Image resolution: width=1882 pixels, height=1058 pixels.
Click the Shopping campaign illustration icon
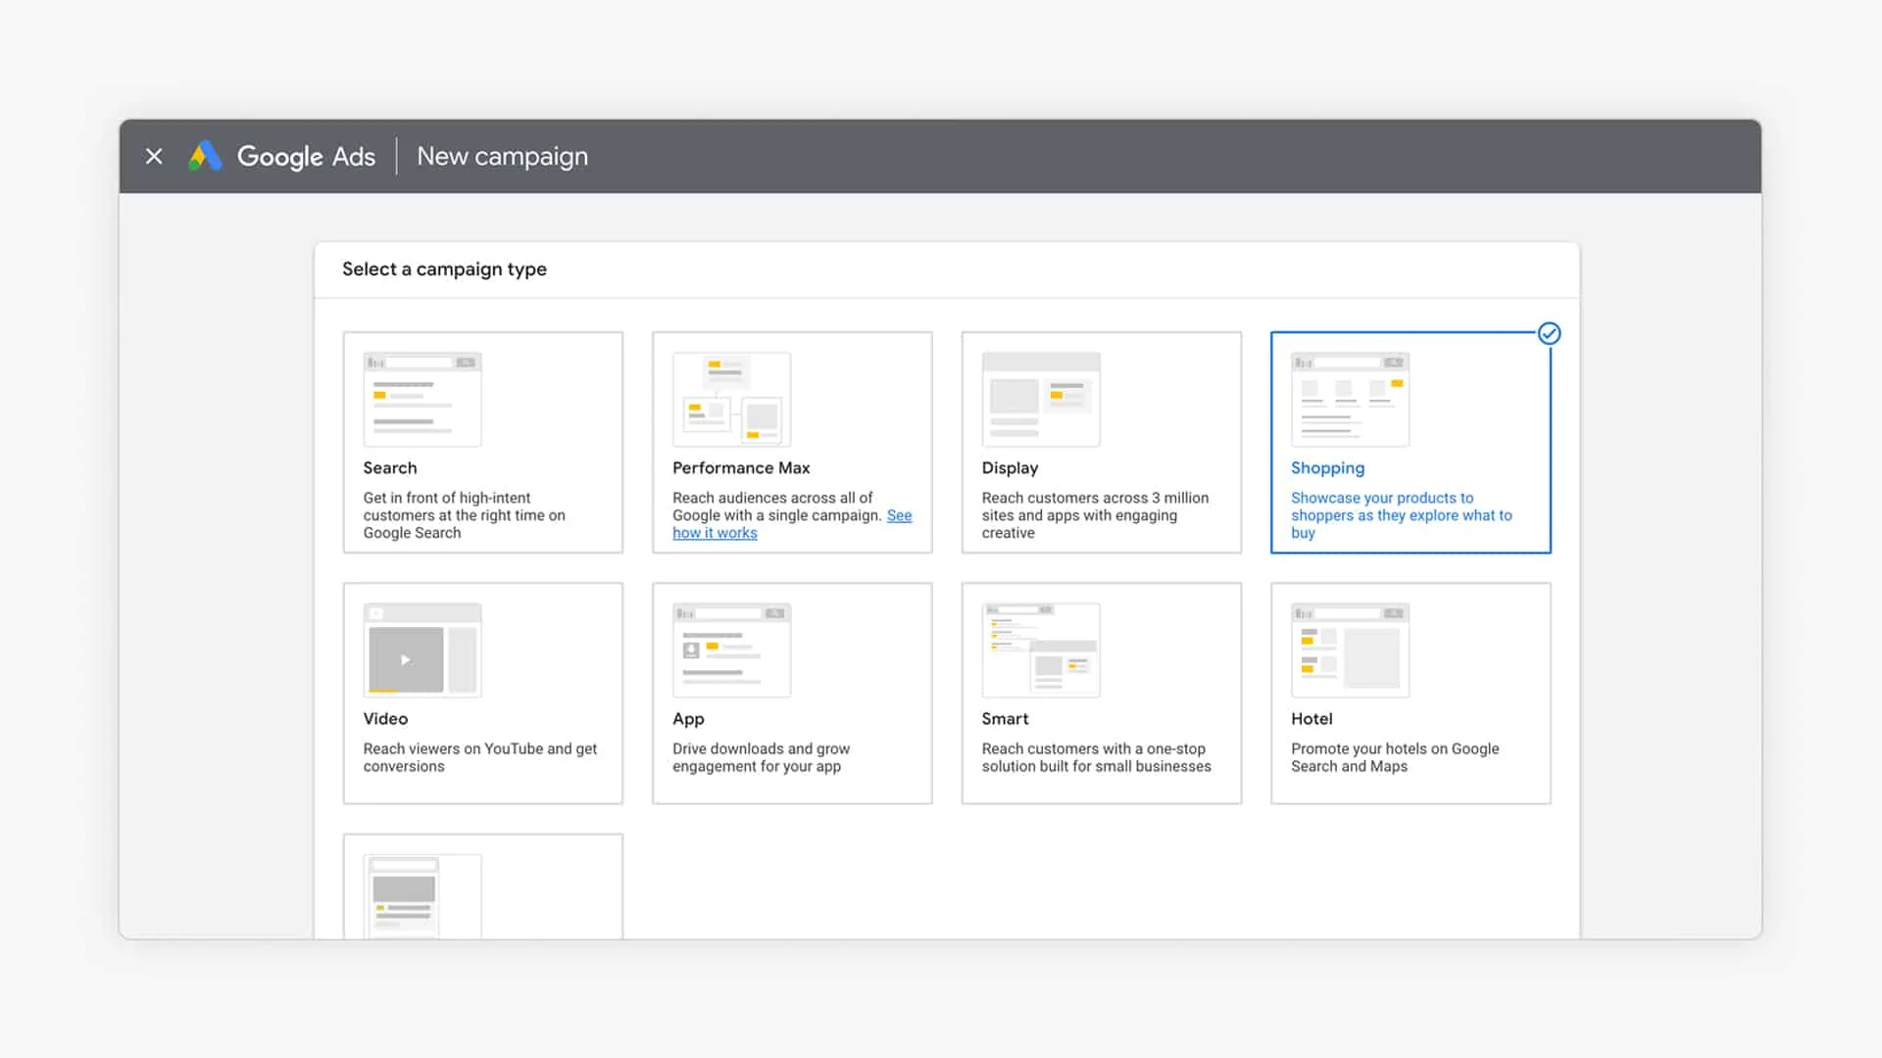tap(1350, 399)
